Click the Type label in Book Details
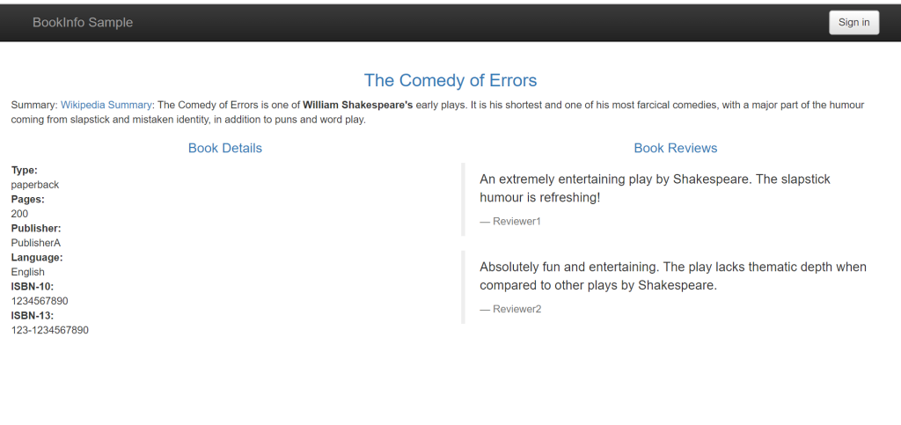The height and width of the screenshot is (425, 901). [25, 171]
